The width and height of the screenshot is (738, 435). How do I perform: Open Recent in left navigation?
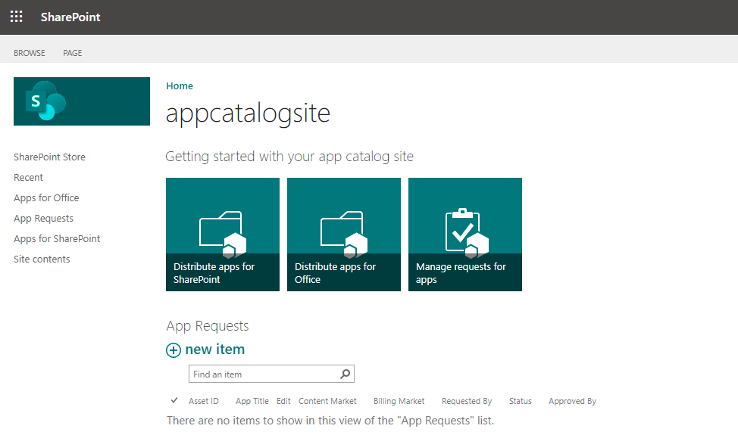(x=28, y=178)
